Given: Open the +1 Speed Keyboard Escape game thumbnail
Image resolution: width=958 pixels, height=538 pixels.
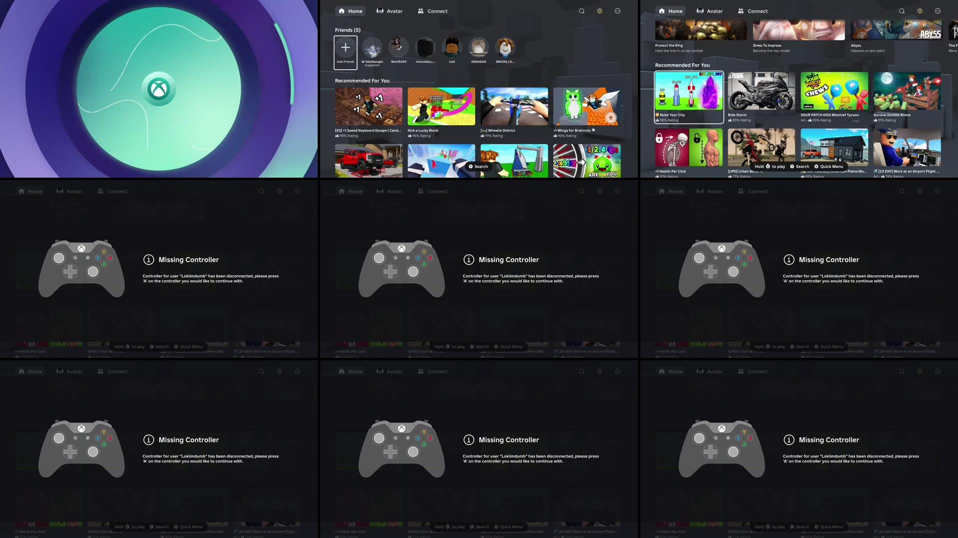Looking at the screenshot, I should pos(369,107).
